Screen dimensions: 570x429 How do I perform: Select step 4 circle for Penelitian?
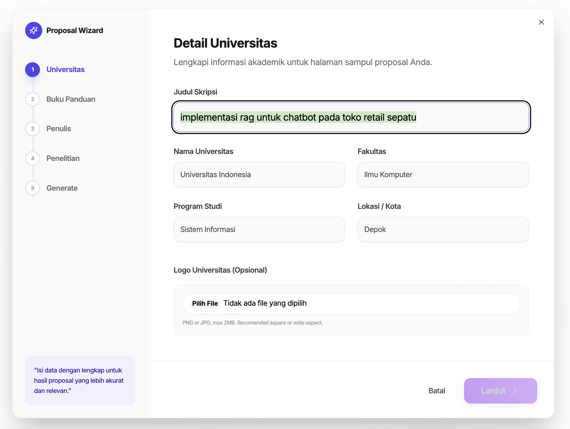click(33, 159)
